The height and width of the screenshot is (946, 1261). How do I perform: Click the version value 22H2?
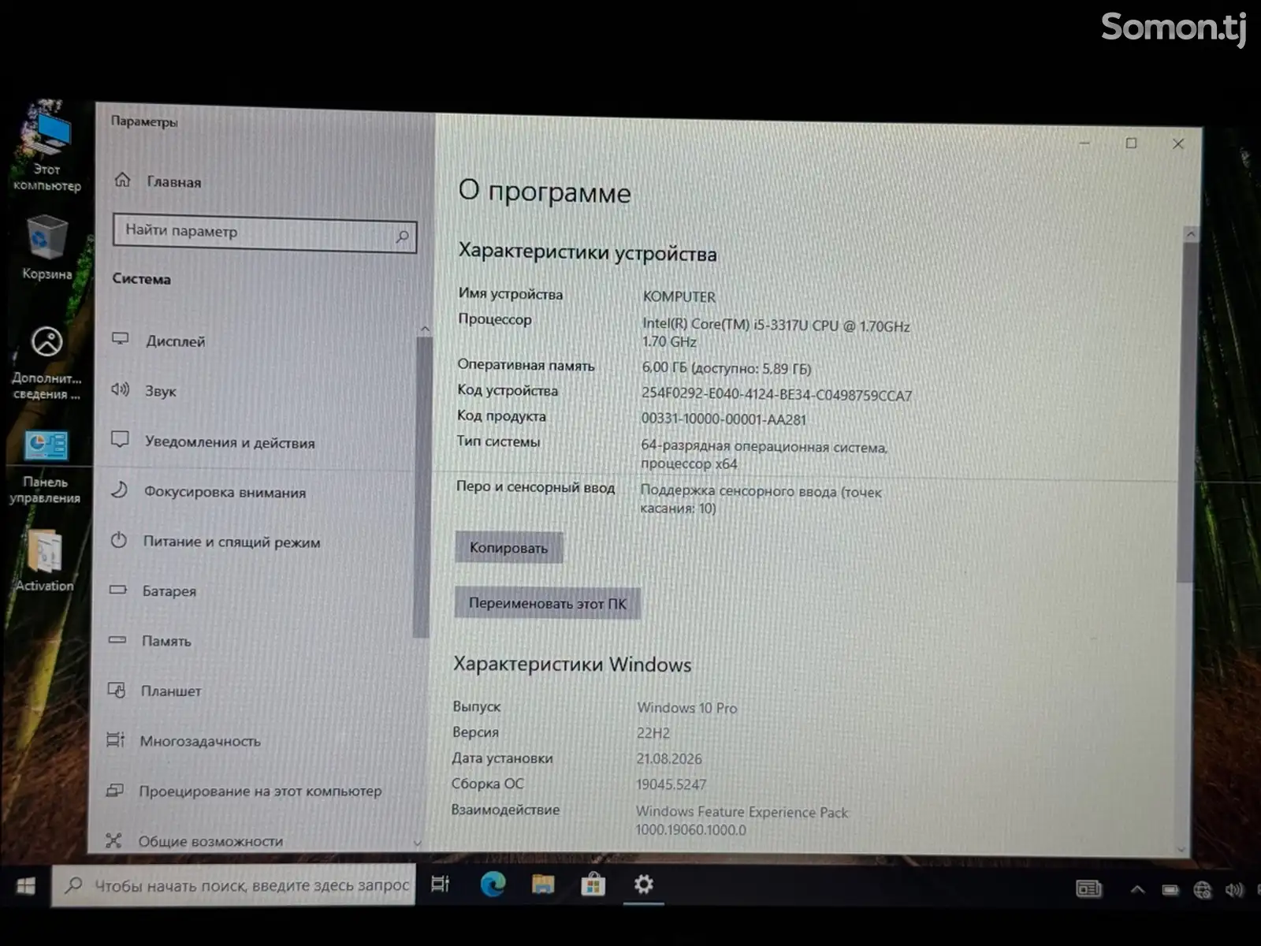coord(653,733)
